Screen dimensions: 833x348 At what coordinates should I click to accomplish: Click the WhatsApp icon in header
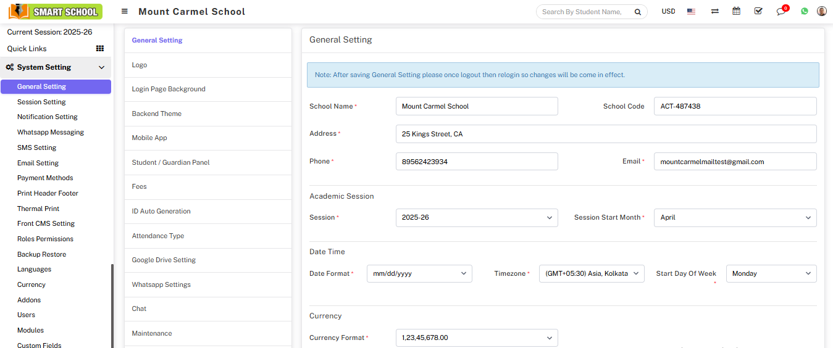pyautogui.click(x=804, y=11)
